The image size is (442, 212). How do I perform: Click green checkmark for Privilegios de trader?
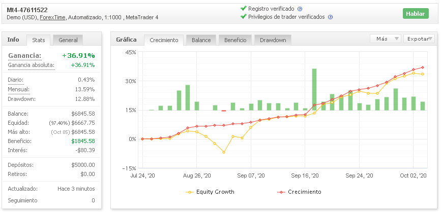point(243,17)
